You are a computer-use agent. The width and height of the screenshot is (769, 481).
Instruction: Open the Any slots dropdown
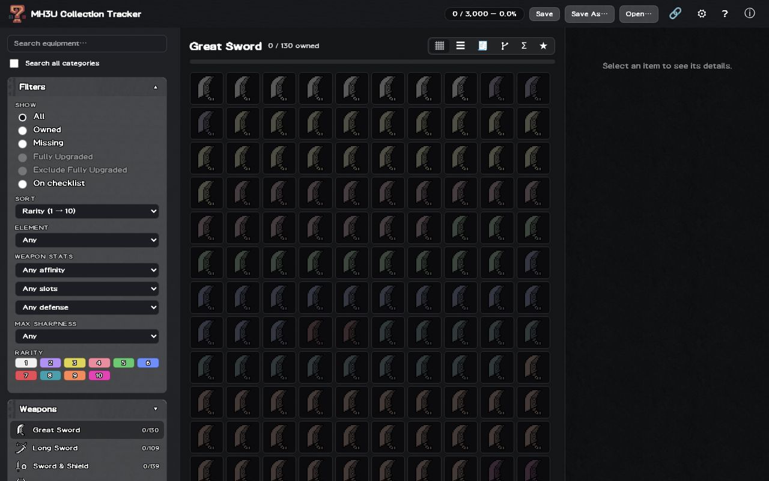point(87,289)
